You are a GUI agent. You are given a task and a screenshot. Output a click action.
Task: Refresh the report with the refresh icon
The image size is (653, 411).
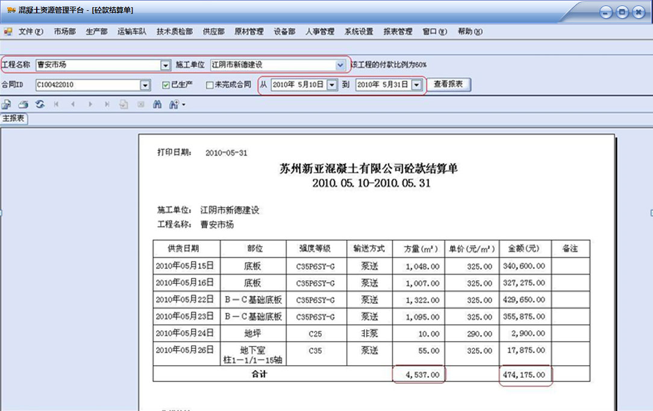[x=39, y=104]
